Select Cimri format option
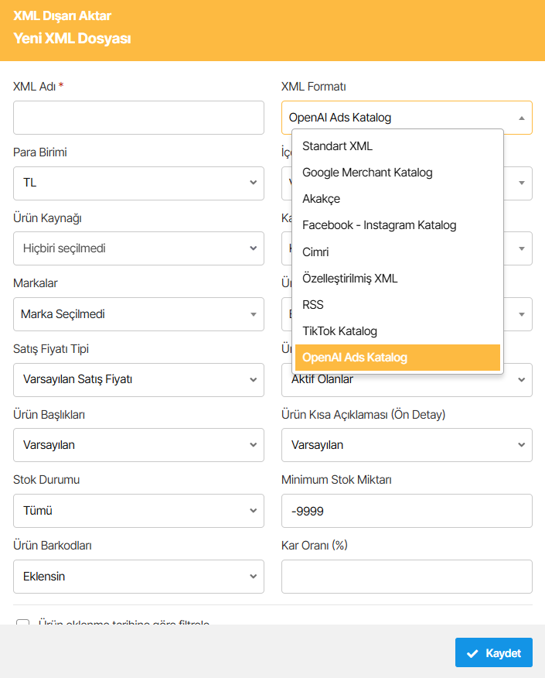The image size is (545, 678). click(x=397, y=252)
